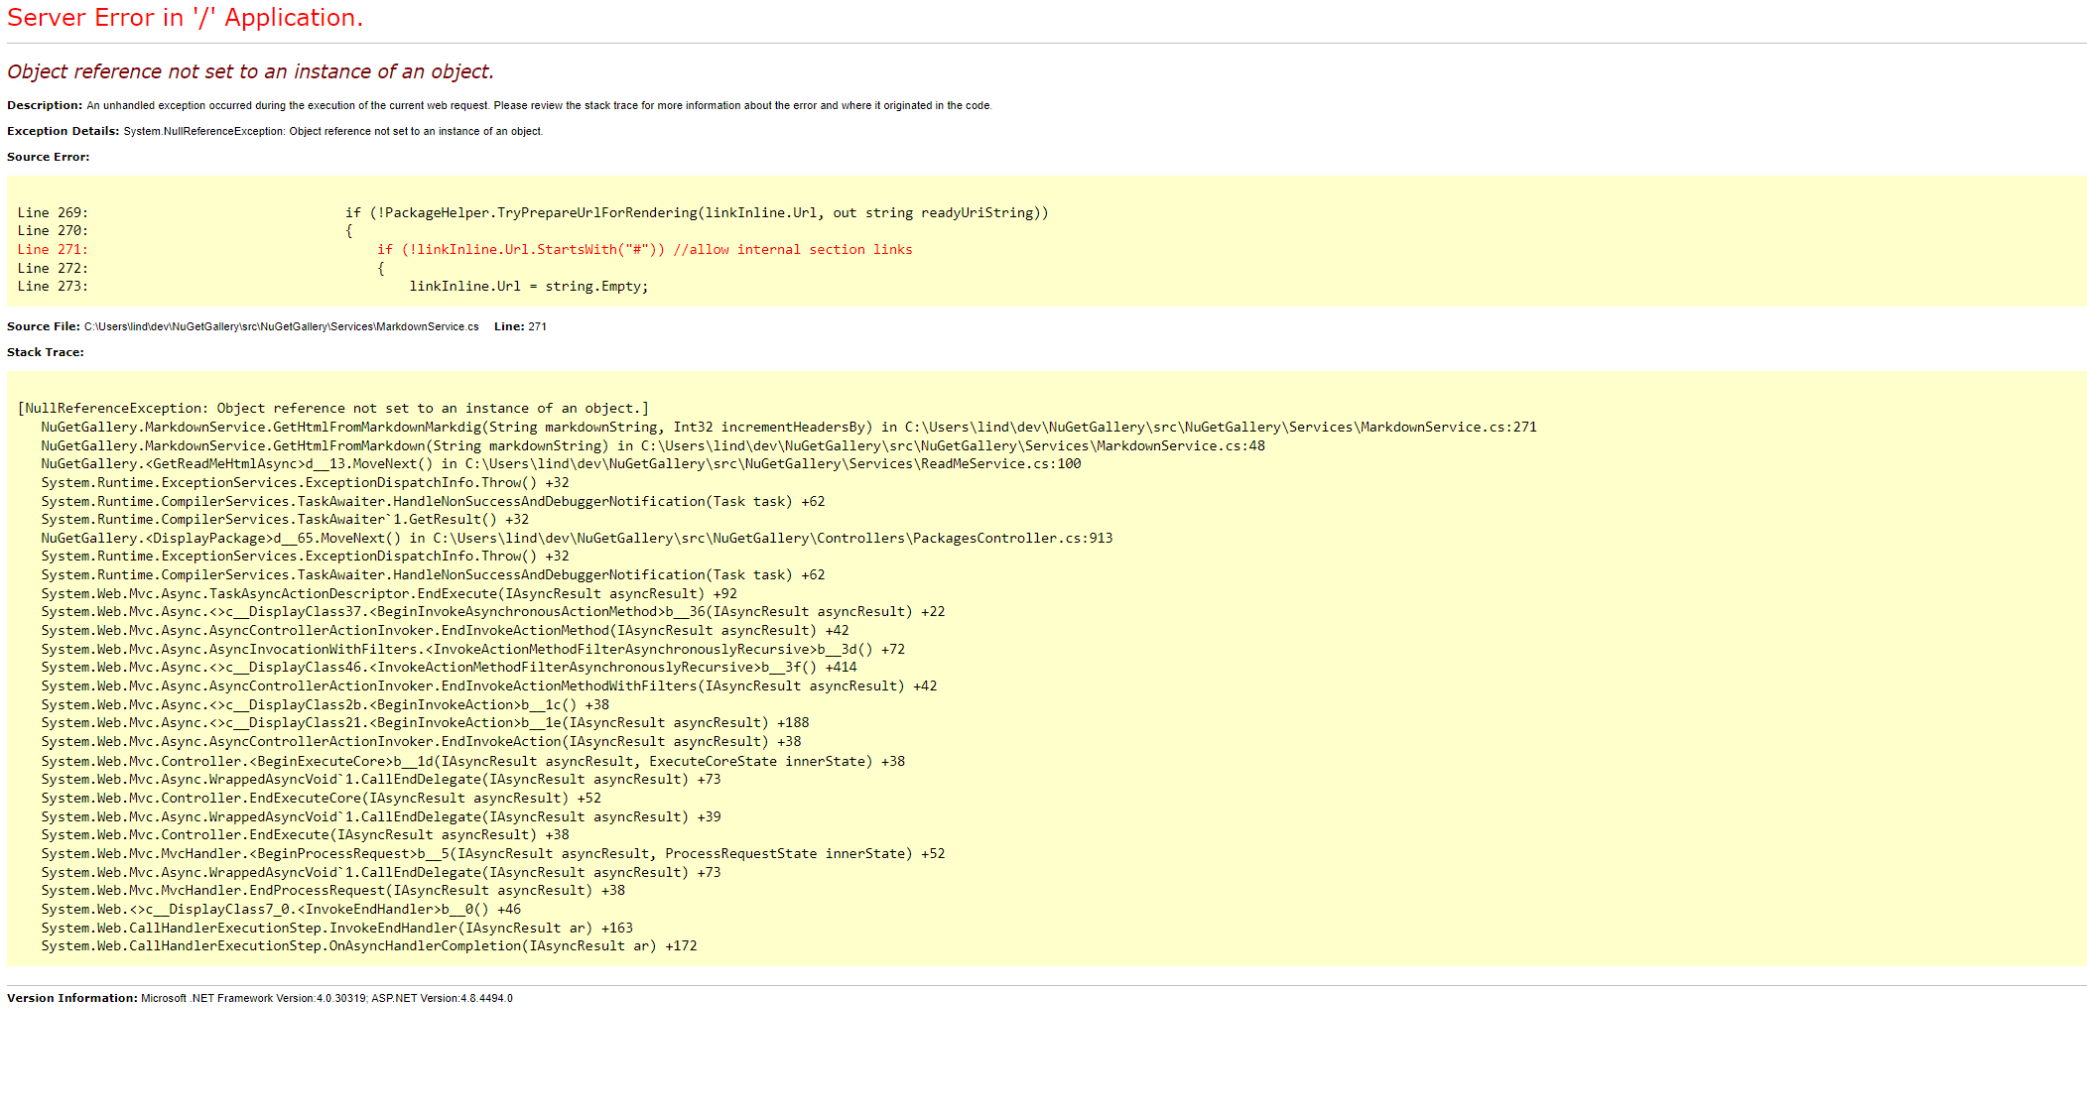Select the Line 269 TryPrepareUrlForRendering code
The image size is (2087, 1119).
tap(695, 211)
